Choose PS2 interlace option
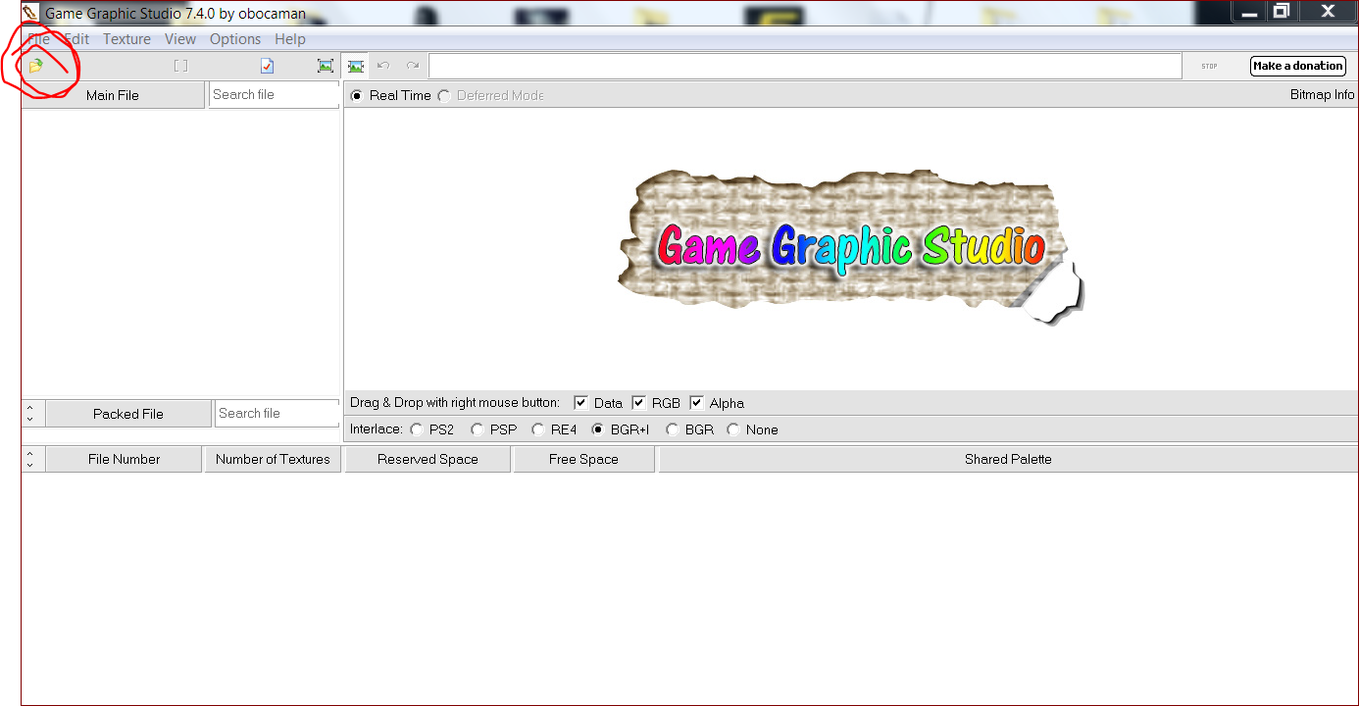Viewport: 1359px width, 706px height. pos(417,429)
